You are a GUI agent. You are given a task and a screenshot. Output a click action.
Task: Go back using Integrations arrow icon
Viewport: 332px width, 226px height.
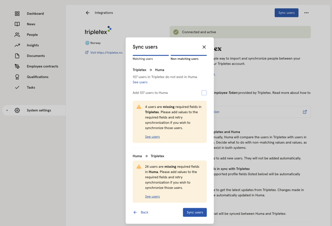[88, 13]
